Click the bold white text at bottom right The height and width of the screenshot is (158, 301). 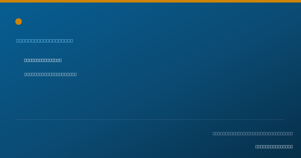(x=274, y=146)
